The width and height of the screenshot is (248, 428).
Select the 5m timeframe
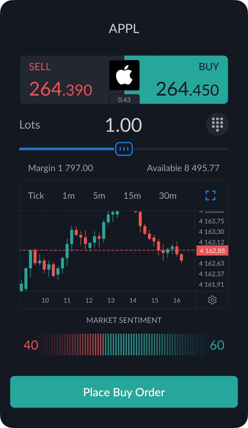[x=99, y=196]
